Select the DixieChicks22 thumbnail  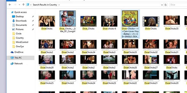pyautogui.click(x=130, y=76)
